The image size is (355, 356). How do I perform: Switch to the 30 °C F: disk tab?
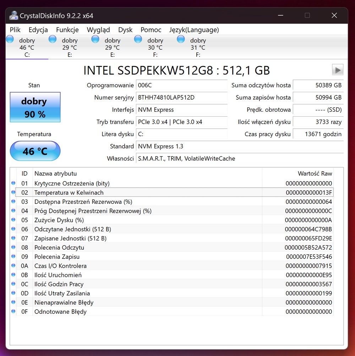[x=155, y=47]
